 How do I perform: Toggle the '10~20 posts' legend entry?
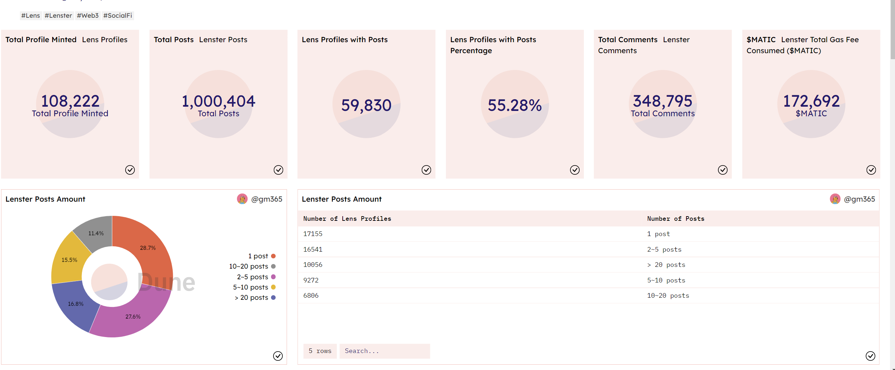[x=252, y=266]
